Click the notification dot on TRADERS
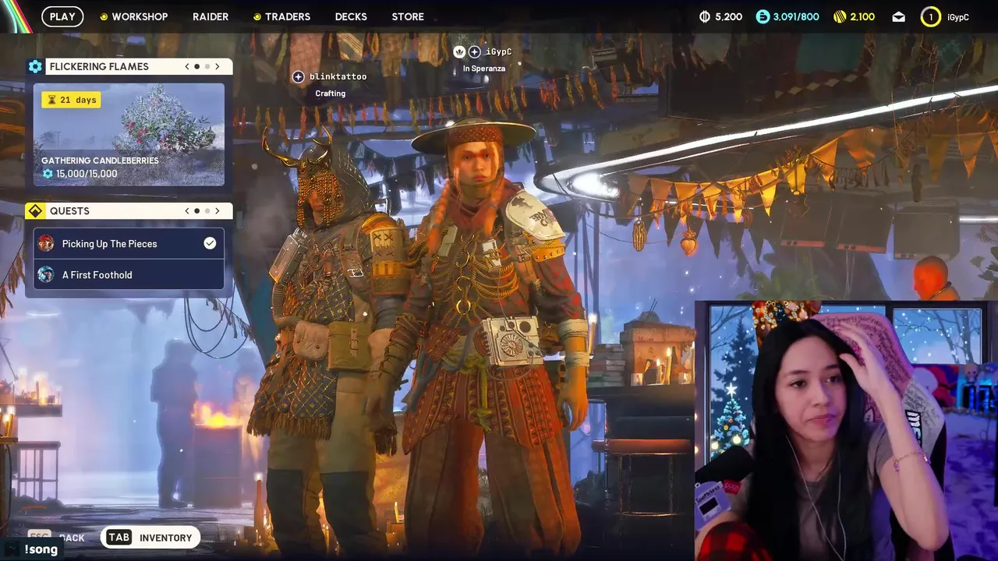998x561 pixels. [257, 16]
